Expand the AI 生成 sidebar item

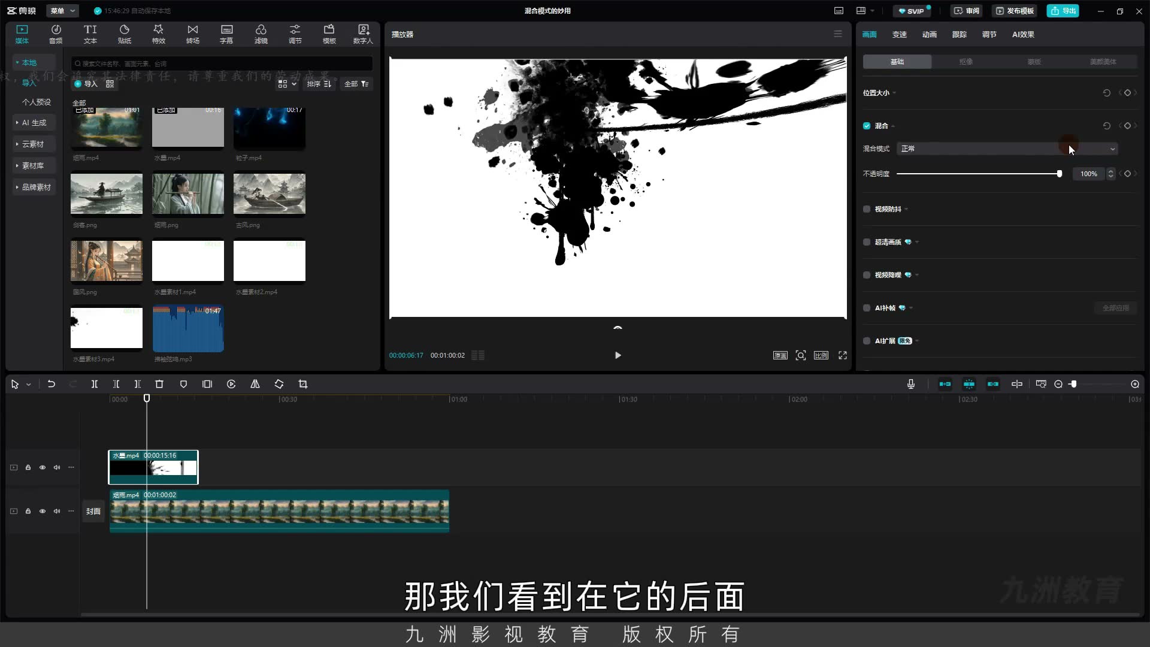point(34,122)
